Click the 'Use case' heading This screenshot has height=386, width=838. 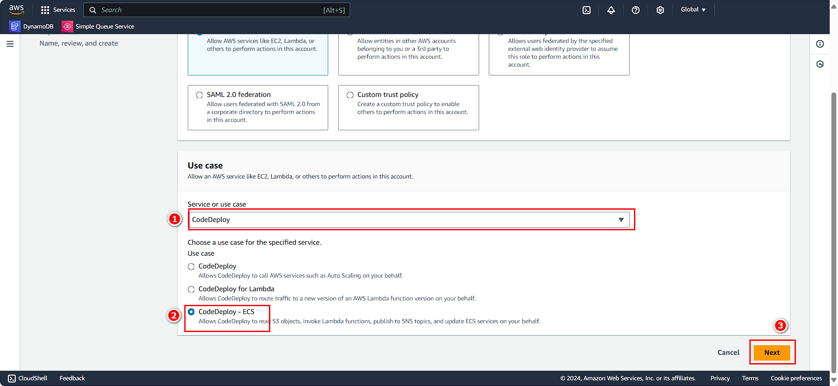coord(205,165)
